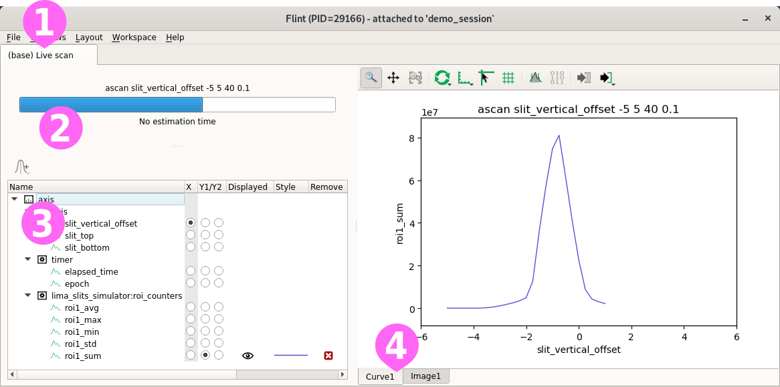Viewport: 780px width, 387px height.
Task: Open the Help menu
Action: 175,37
